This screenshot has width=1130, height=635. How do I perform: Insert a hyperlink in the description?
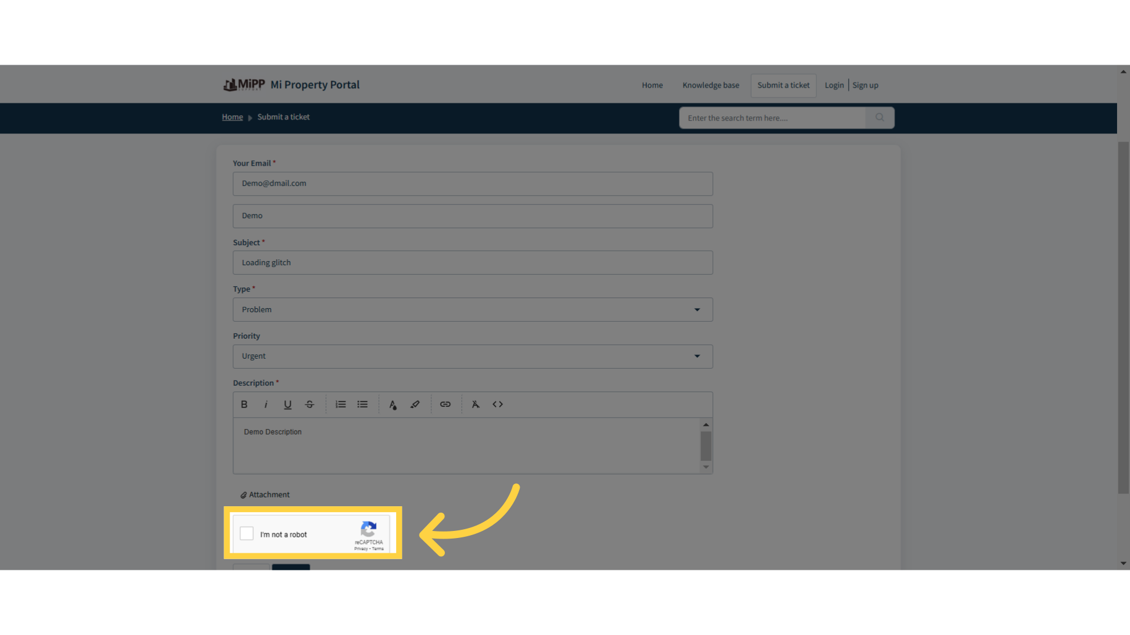click(x=446, y=405)
